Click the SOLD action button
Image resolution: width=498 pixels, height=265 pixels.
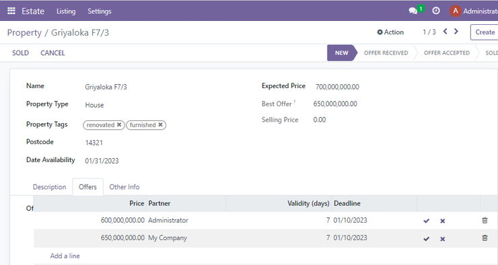pos(20,53)
